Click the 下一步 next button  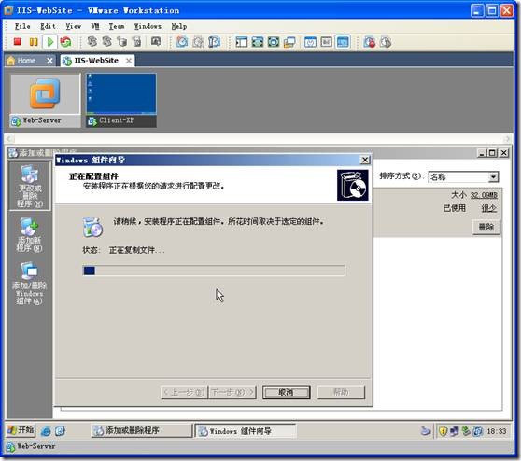point(232,392)
